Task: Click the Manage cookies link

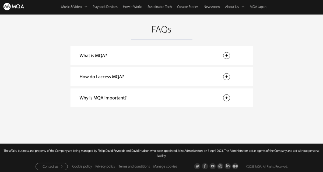Action: click(x=165, y=166)
